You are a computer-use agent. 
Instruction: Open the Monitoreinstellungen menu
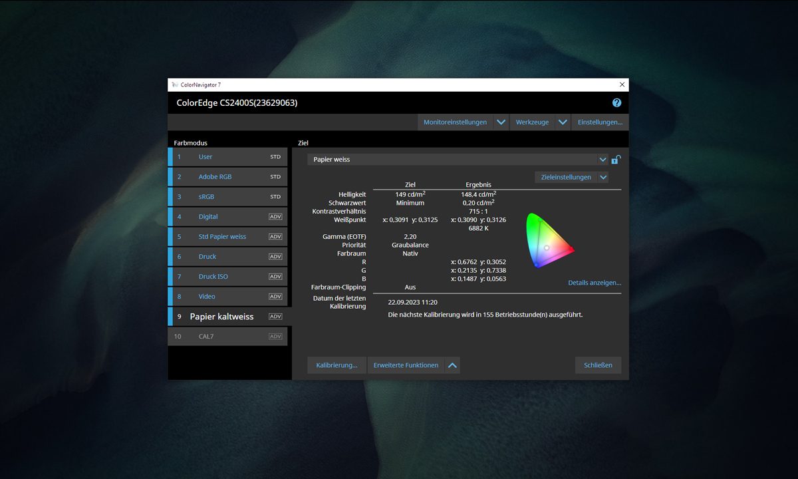pos(455,122)
